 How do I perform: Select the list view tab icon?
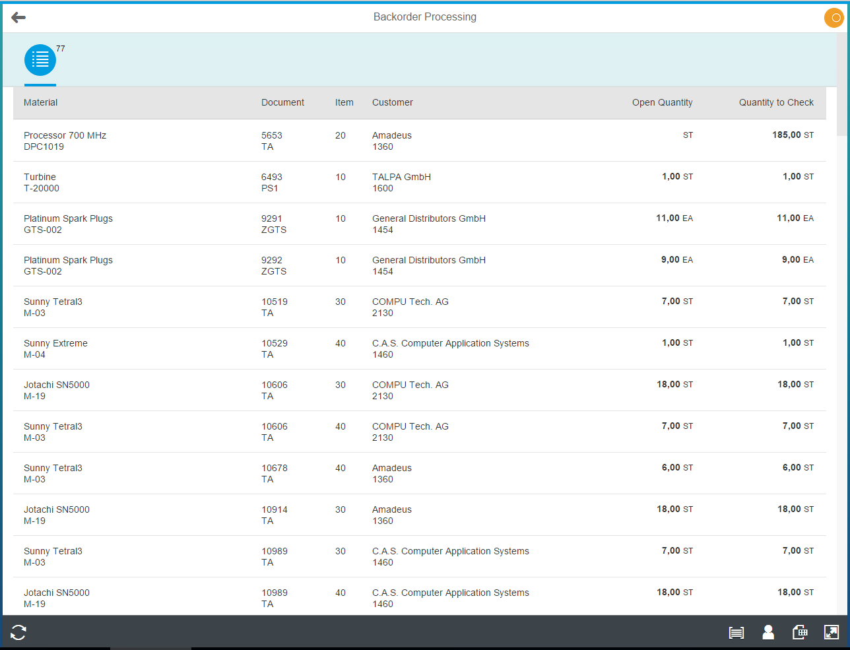[x=40, y=60]
